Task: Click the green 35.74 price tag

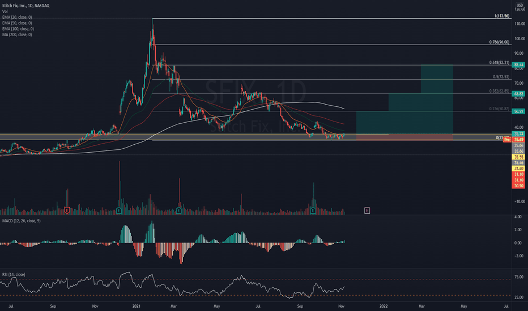Action: pyautogui.click(x=518, y=134)
